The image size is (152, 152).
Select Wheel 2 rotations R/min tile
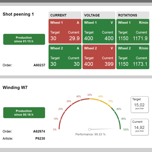(x=133, y=57)
